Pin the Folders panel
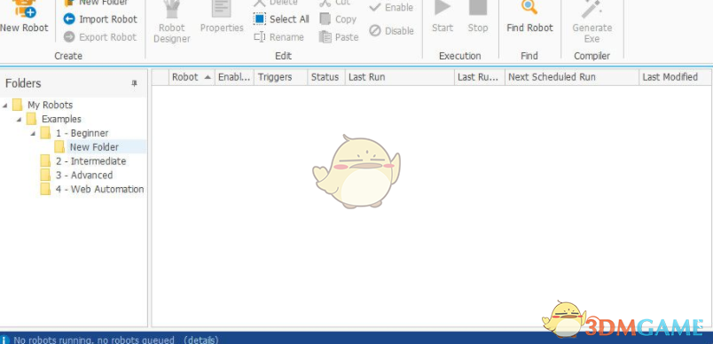Image resolution: width=713 pixels, height=344 pixels. coord(134,83)
